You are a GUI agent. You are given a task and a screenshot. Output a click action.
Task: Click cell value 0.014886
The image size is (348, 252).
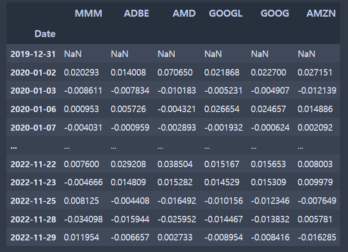[x=315, y=109]
